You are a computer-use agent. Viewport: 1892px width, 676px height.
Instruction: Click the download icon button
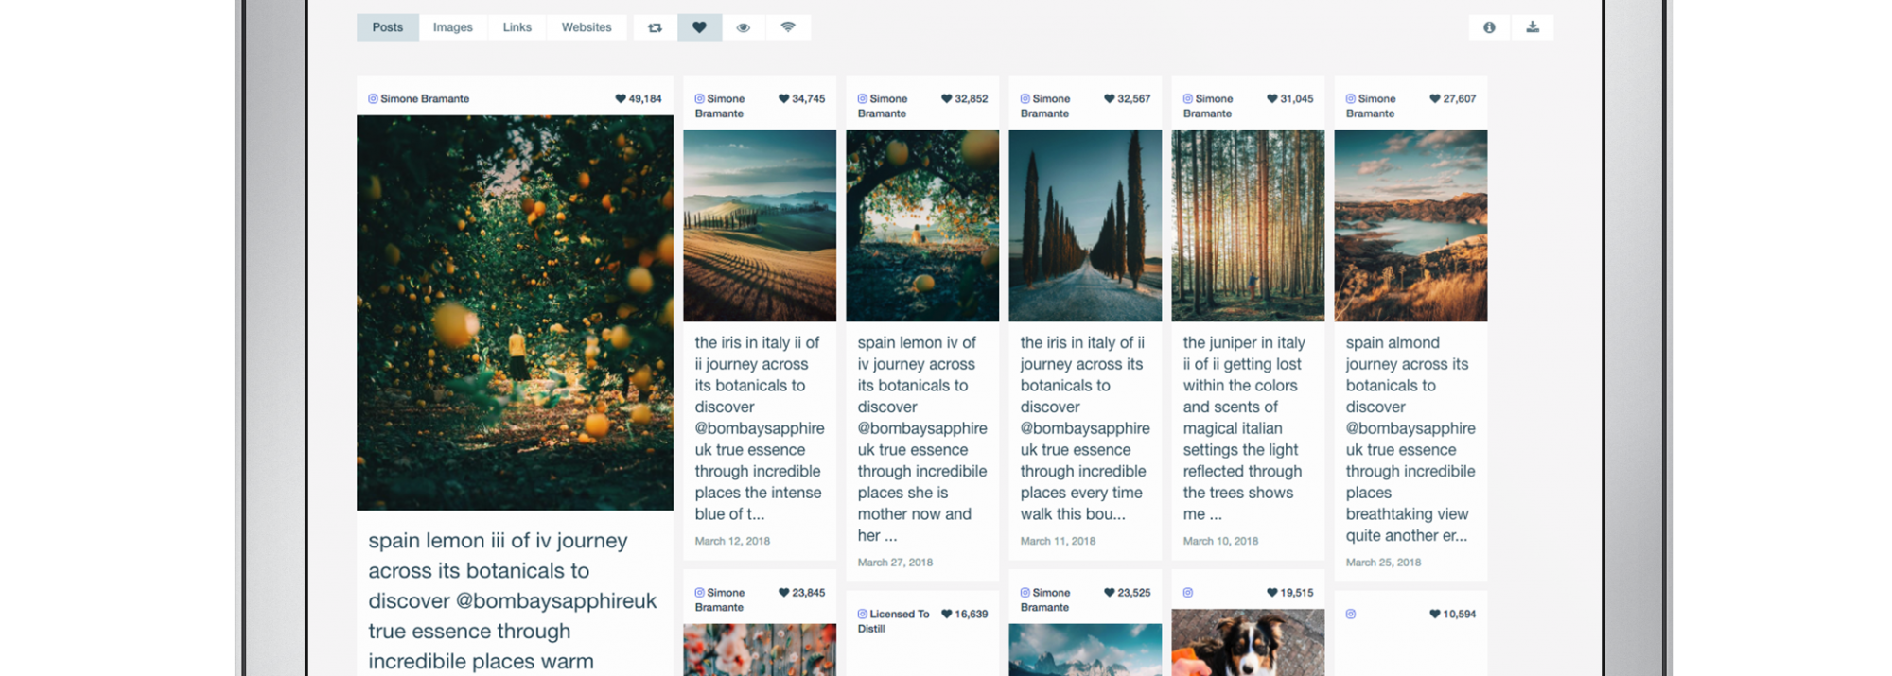point(1533,27)
